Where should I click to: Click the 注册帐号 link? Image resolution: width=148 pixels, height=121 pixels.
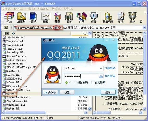tap(110, 68)
